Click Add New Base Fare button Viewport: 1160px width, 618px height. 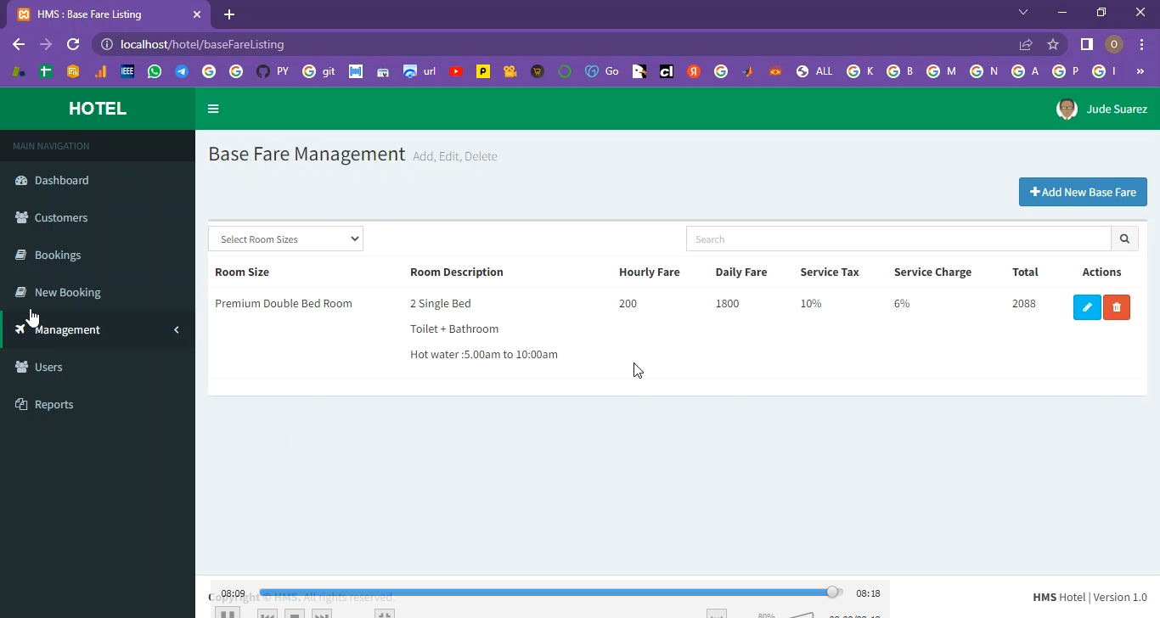pyautogui.click(x=1083, y=192)
